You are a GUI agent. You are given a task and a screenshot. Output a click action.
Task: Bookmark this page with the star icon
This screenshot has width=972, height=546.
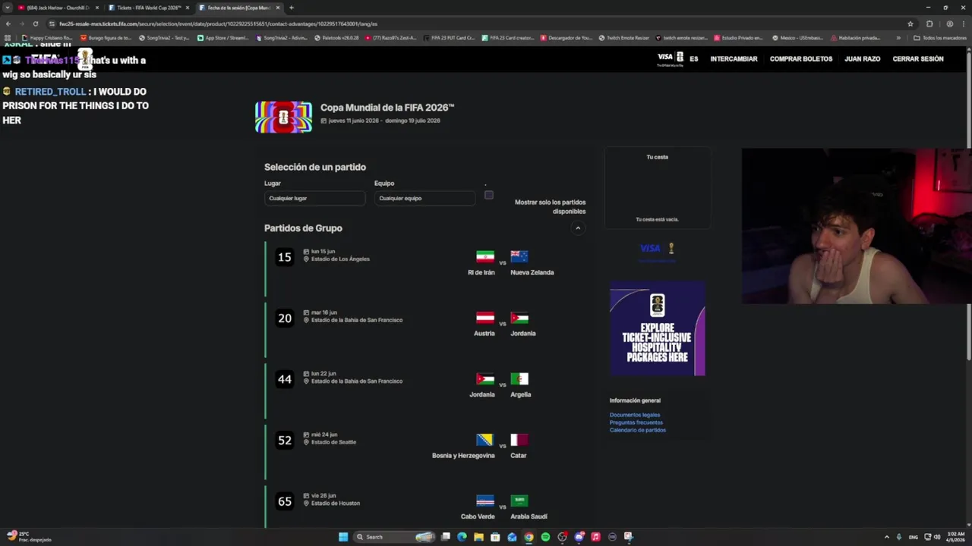click(x=910, y=24)
